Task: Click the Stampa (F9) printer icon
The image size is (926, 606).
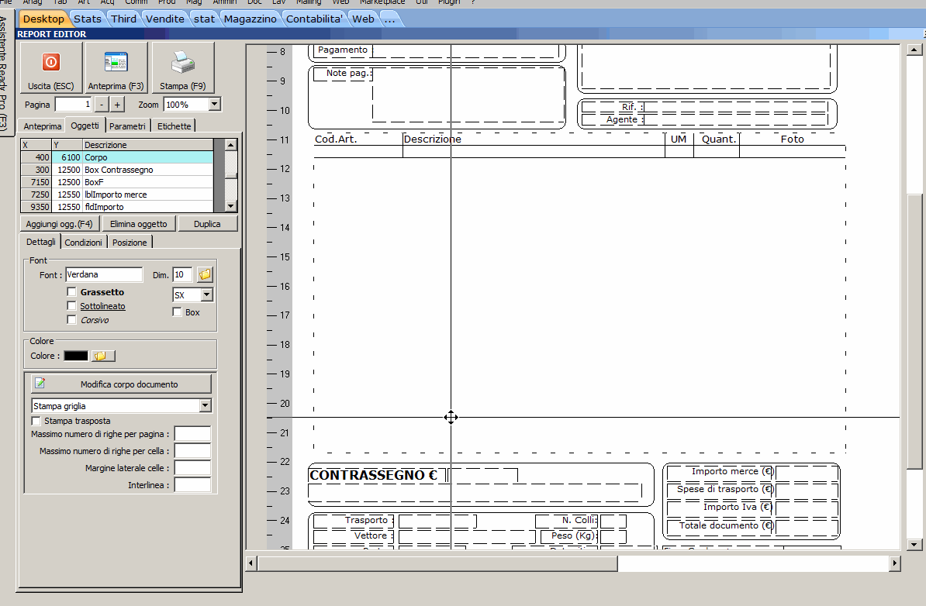Action: 183,63
